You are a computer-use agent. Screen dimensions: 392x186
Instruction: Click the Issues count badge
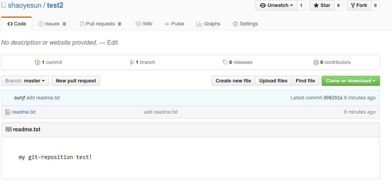(x=64, y=24)
